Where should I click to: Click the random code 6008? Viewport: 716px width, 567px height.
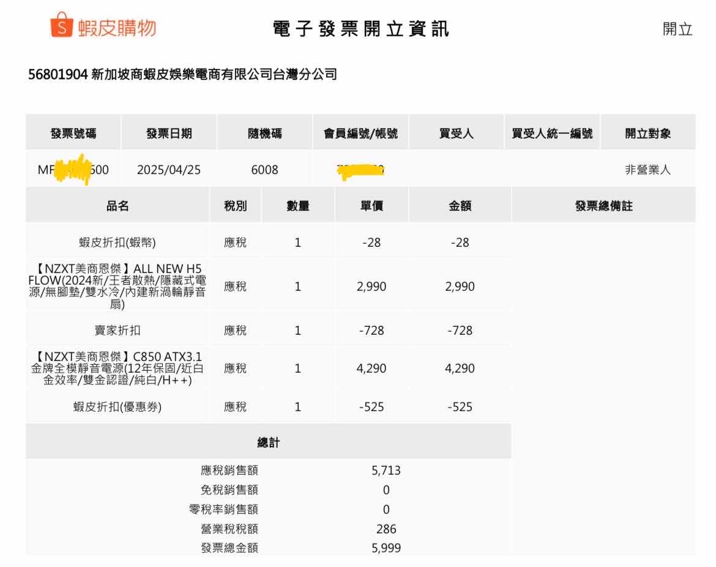point(264,170)
